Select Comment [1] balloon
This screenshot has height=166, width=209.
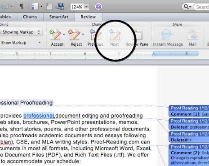tap(189, 111)
